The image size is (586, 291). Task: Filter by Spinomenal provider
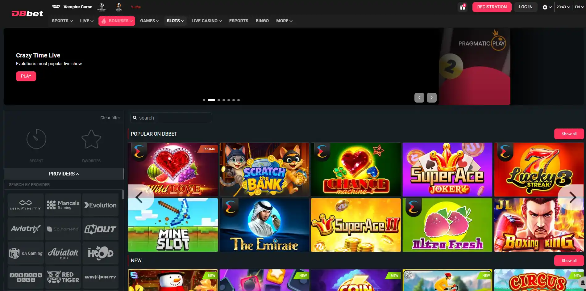point(63,229)
